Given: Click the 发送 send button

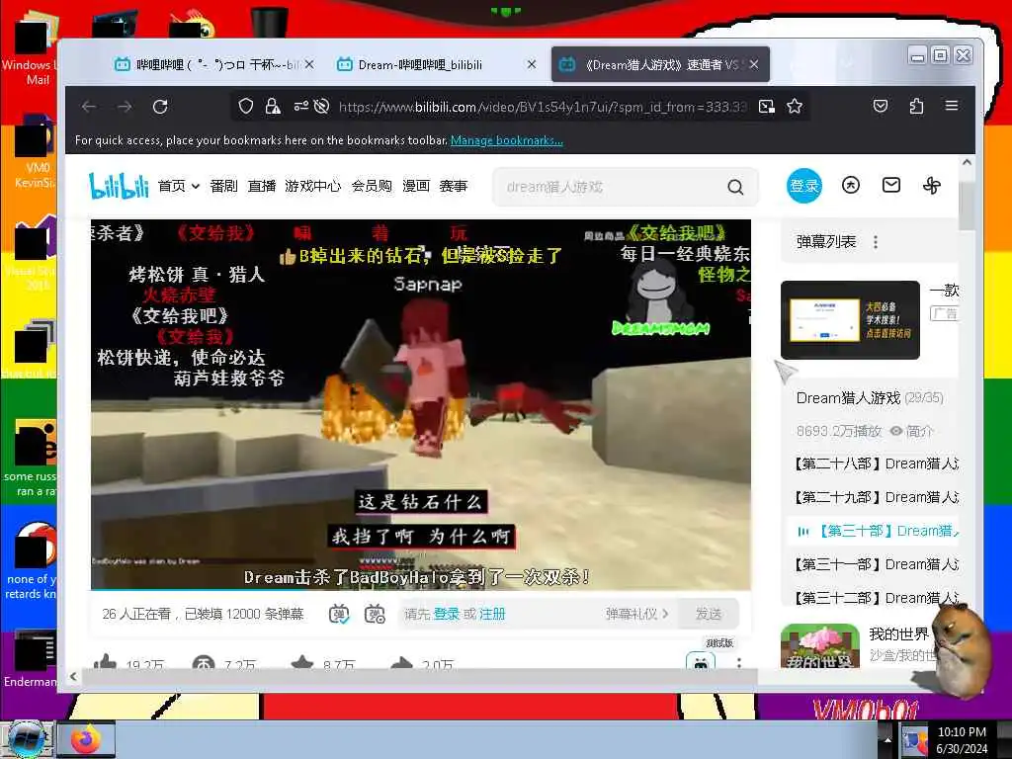Looking at the screenshot, I should click(x=708, y=614).
